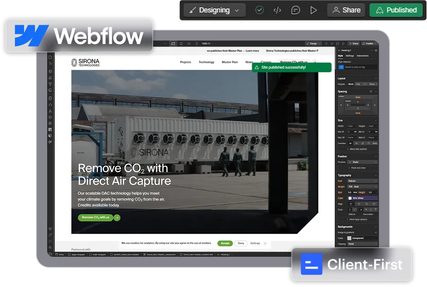
Task: Click the three-dots icon in Heading 1 panel header
Action: [x=372, y=50]
